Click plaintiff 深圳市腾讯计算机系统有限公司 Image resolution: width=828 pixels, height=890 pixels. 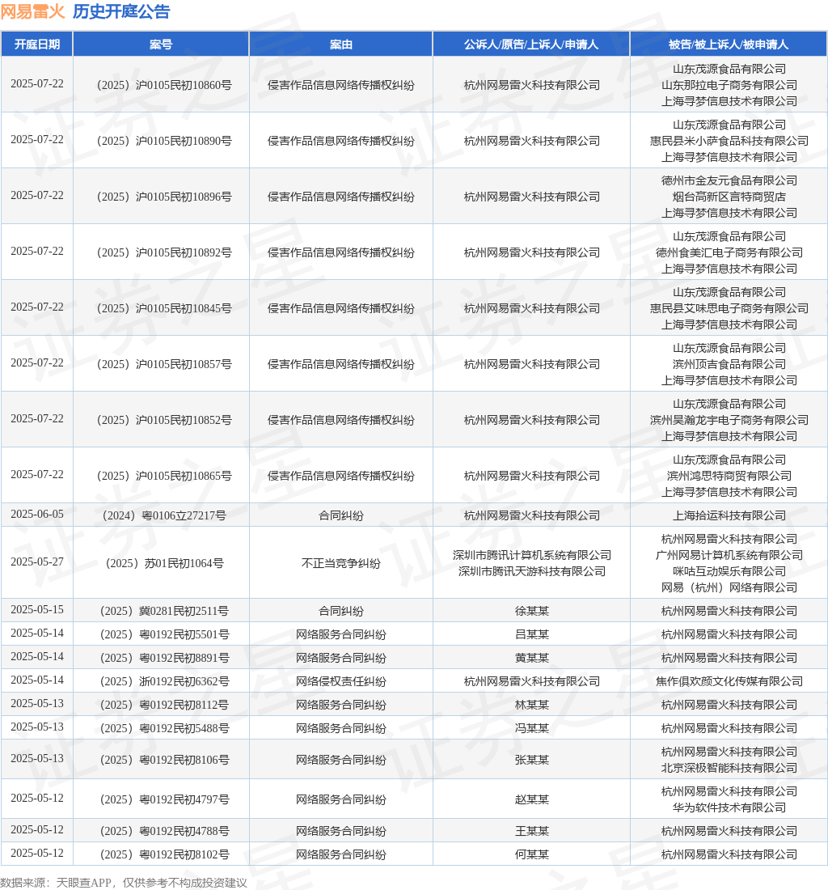532,555
